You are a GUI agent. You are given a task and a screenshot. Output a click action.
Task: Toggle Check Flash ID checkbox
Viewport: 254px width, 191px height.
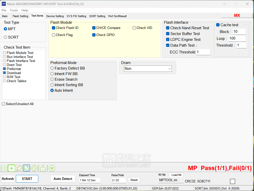click(x=53, y=28)
